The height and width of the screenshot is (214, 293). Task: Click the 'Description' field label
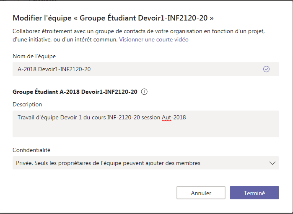(x=27, y=104)
